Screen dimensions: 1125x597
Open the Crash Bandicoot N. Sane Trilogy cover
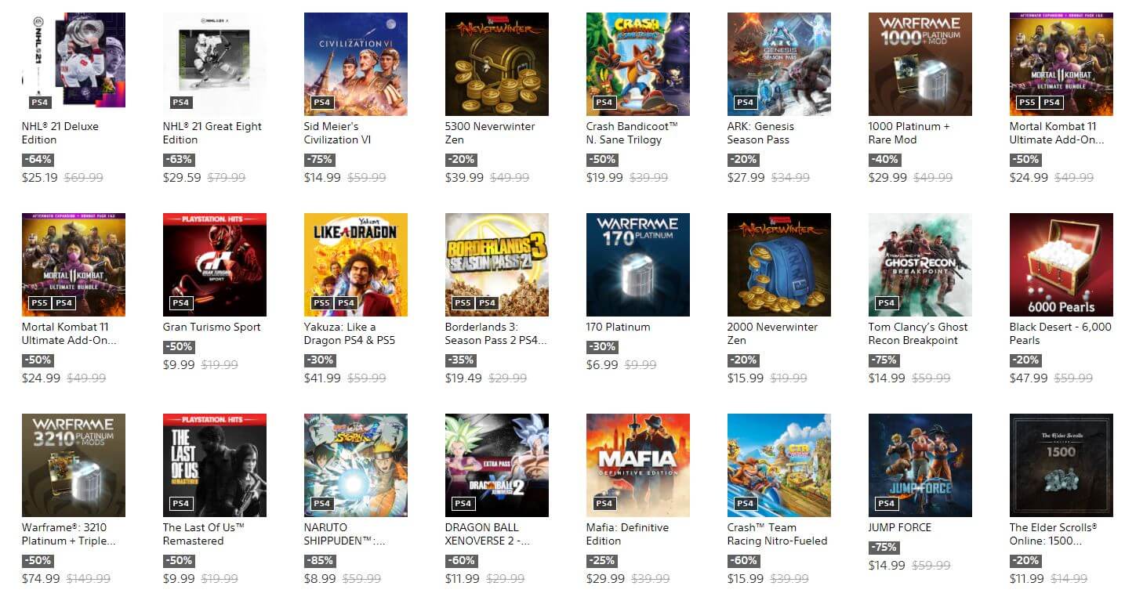click(638, 64)
